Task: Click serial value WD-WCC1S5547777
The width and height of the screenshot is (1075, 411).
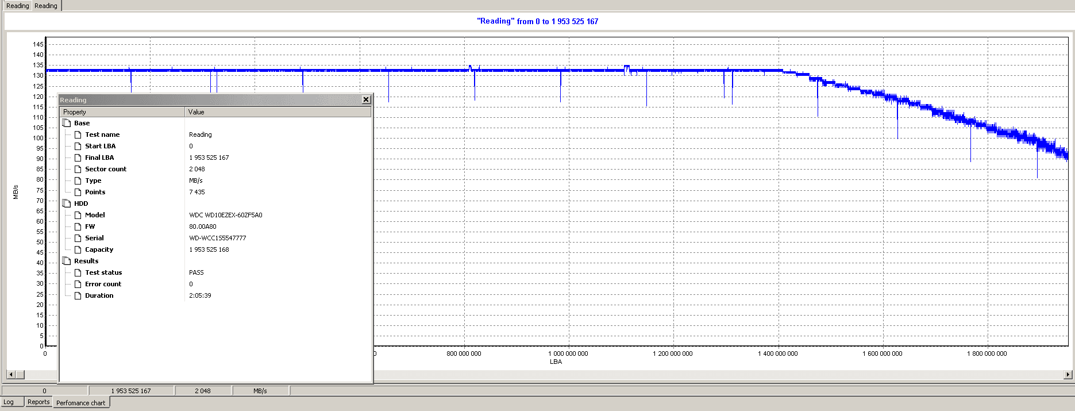Action: pos(217,238)
